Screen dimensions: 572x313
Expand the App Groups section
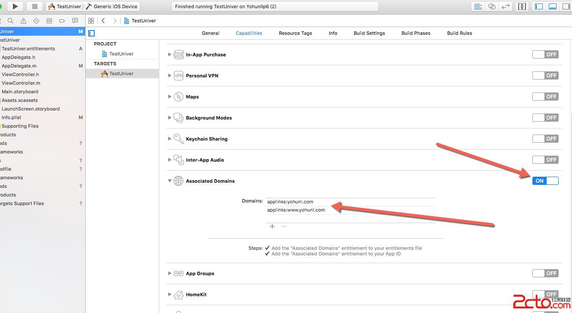[170, 273]
